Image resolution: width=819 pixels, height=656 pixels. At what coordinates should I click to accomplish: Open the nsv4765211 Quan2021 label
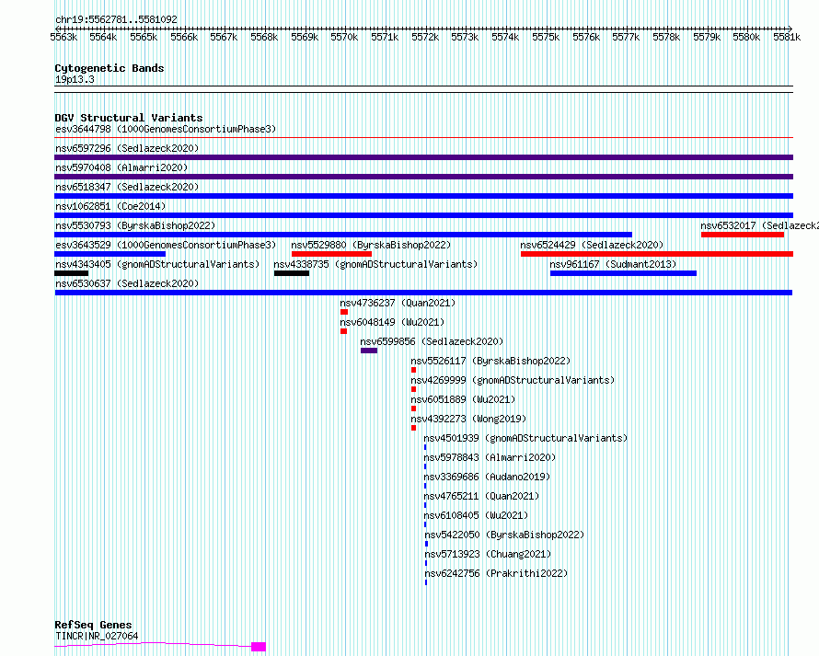[481, 496]
